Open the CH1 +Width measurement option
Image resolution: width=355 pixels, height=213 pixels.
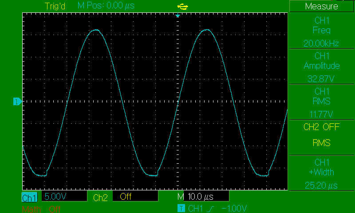(321, 173)
